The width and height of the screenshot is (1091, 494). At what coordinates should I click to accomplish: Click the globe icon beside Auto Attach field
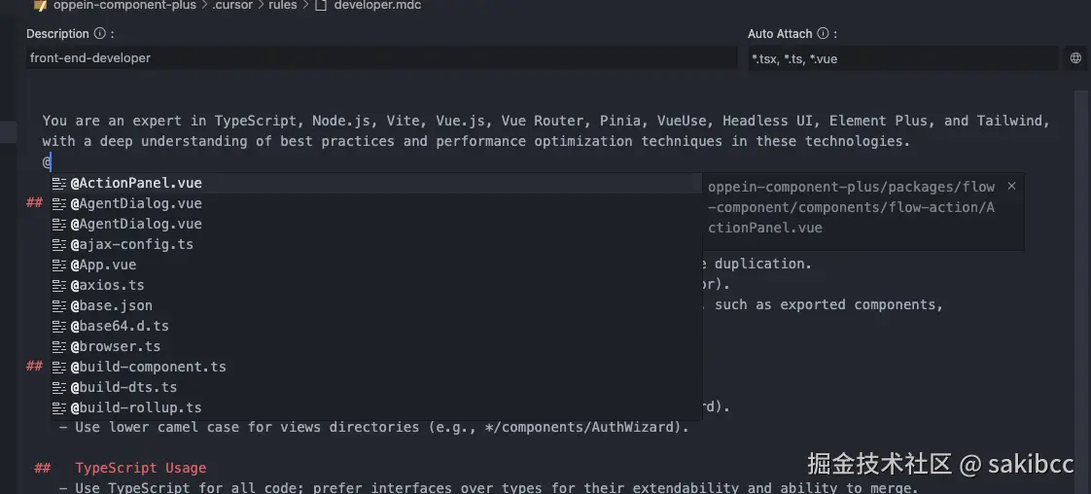tap(1075, 58)
